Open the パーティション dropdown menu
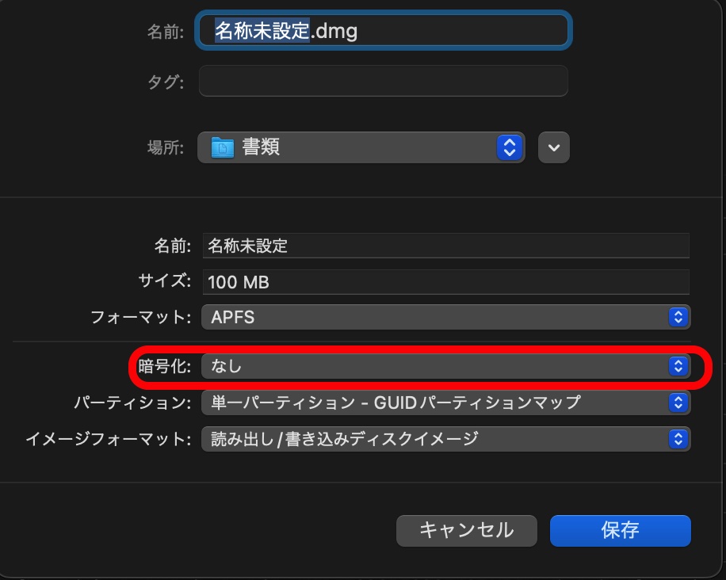The image size is (726, 580). [x=446, y=403]
